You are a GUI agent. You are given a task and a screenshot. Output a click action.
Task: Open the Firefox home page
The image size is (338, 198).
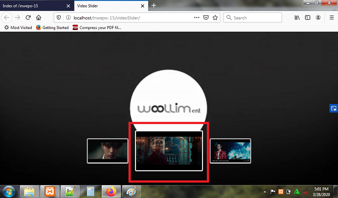coord(39,18)
